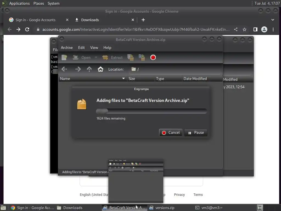Share this page using the share icon
281x211 pixels.
(x=236, y=29)
